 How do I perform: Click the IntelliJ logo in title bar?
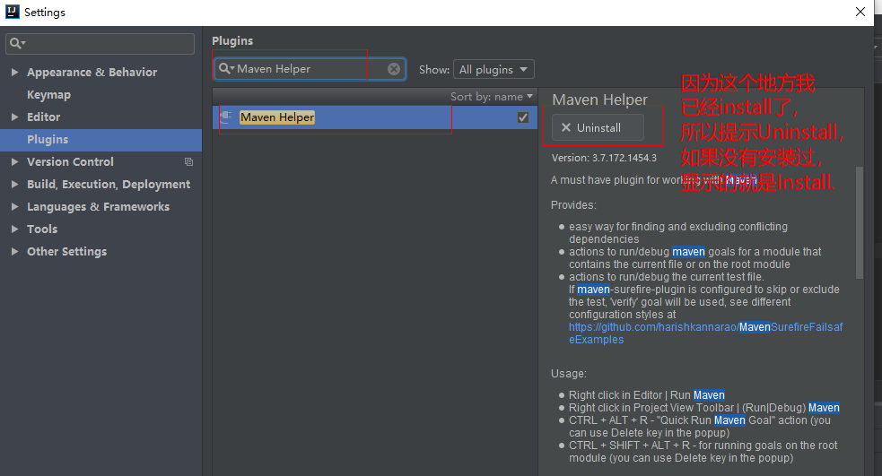(x=12, y=13)
